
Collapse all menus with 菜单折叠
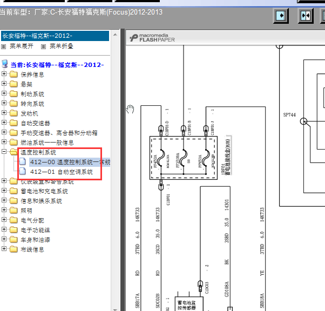tap(62, 46)
